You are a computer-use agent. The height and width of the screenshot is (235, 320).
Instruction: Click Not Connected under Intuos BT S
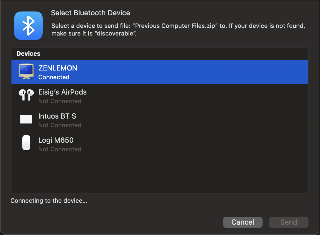(60, 125)
